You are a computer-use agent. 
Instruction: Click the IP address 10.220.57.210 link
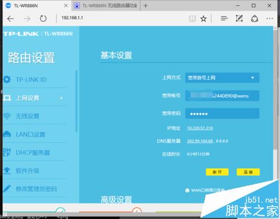(200, 128)
